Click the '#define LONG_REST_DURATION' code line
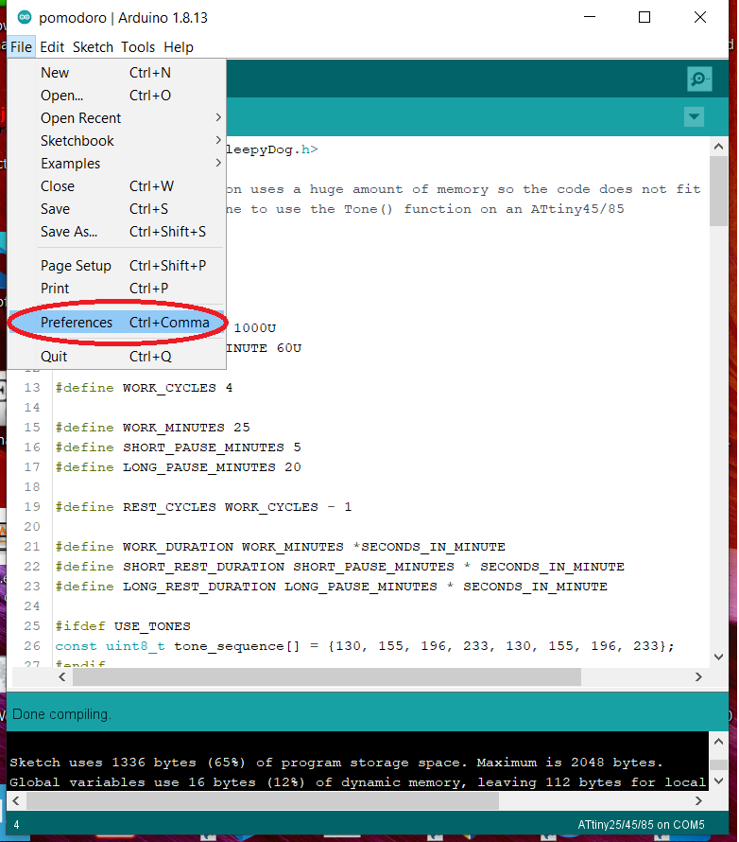Screen dimensions: 739x842 331,587
